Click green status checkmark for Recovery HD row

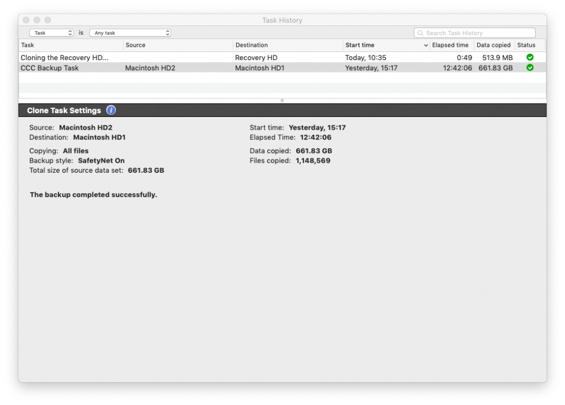(530, 57)
